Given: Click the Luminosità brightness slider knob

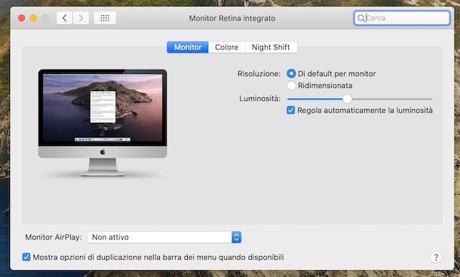Looking at the screenshot, I should [x=347, y=99].
